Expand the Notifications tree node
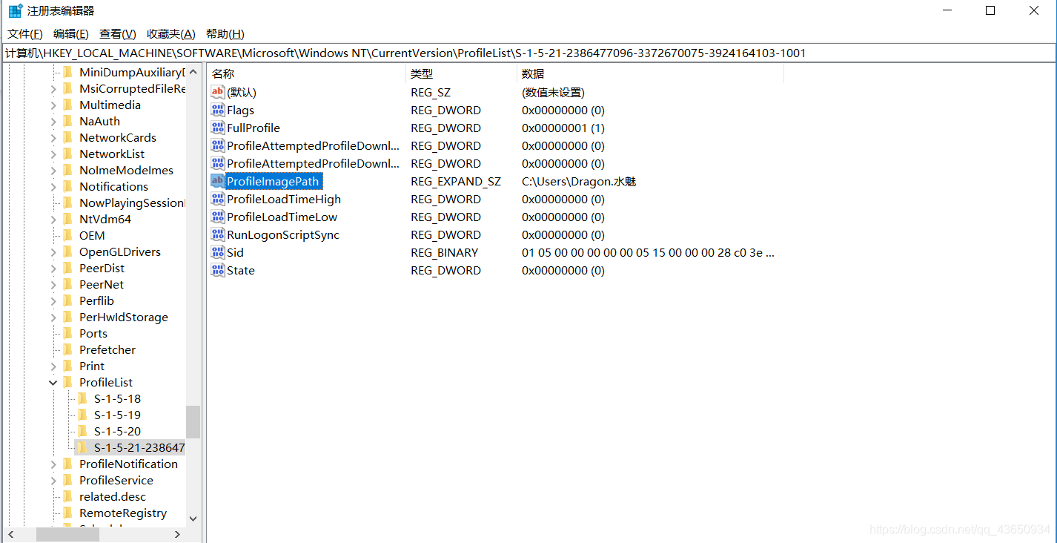This screenshot has width=1057, height=543. (53, 187)
